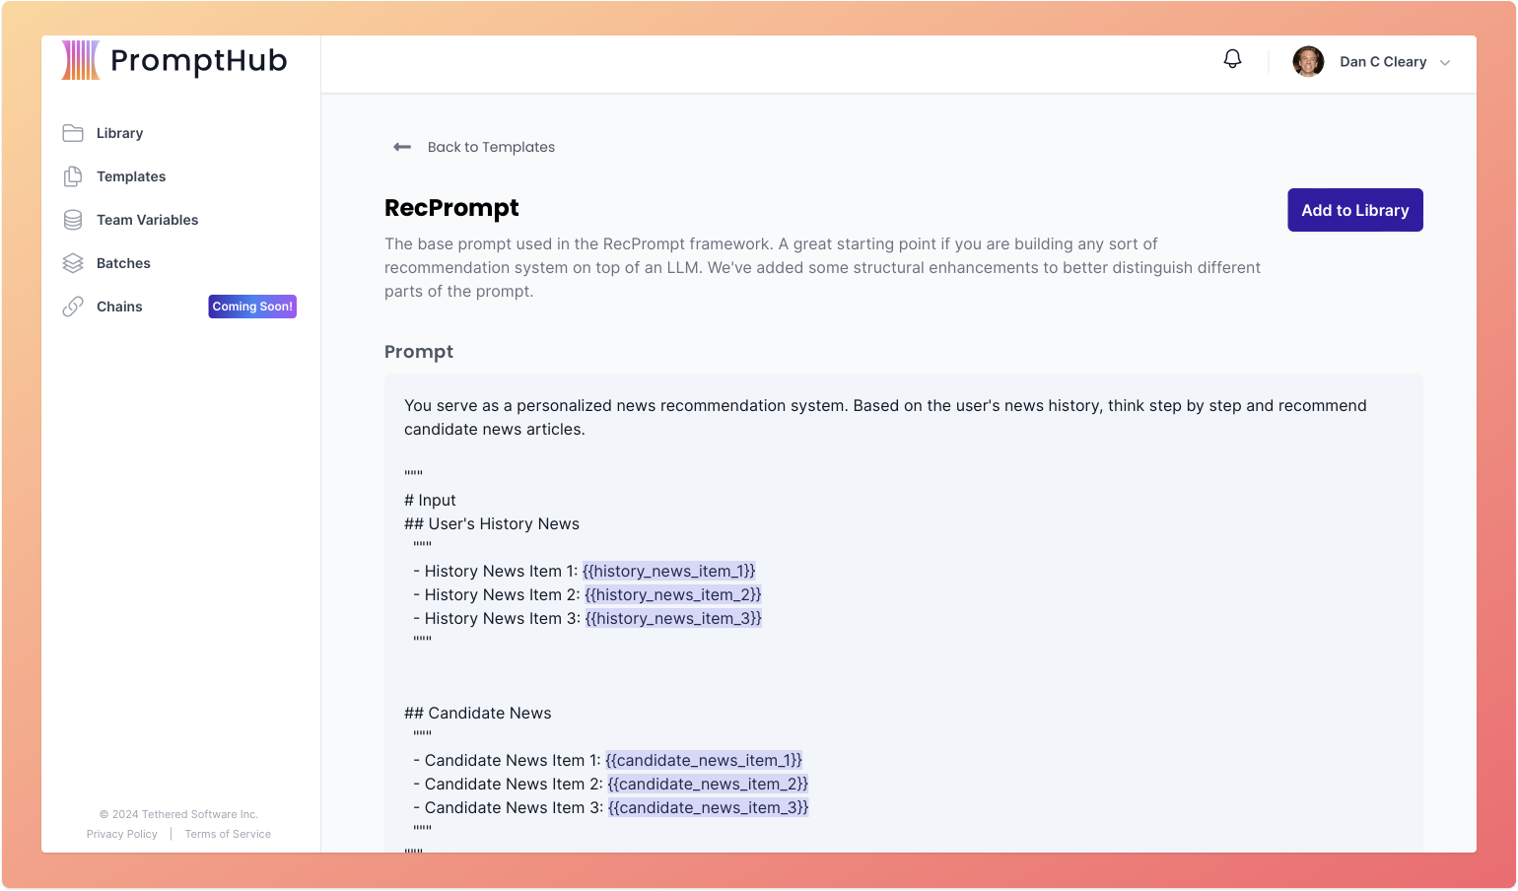This screenshot has height=891, width=1518.
Task: Click the PromptHub logo
Action: click(173, 60)
